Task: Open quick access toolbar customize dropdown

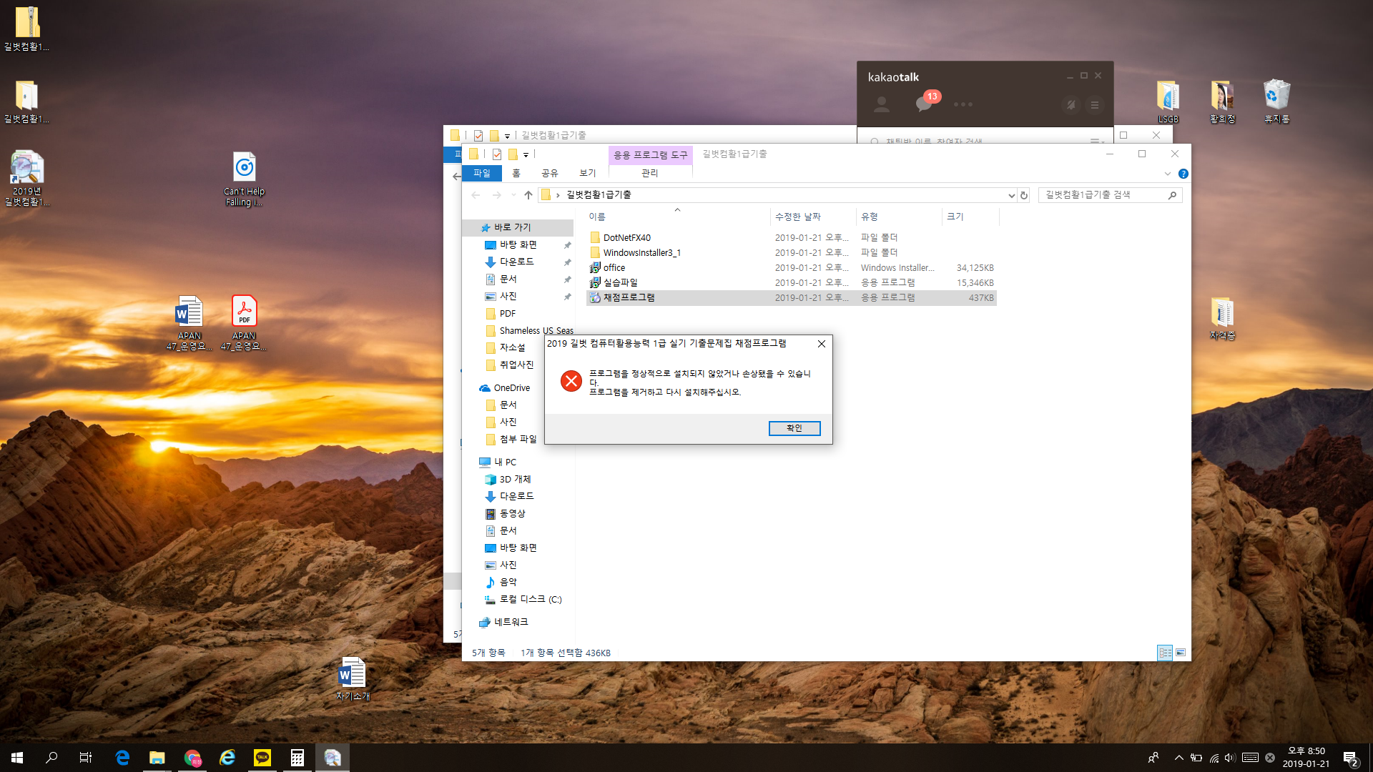Action: coord(526,154)
